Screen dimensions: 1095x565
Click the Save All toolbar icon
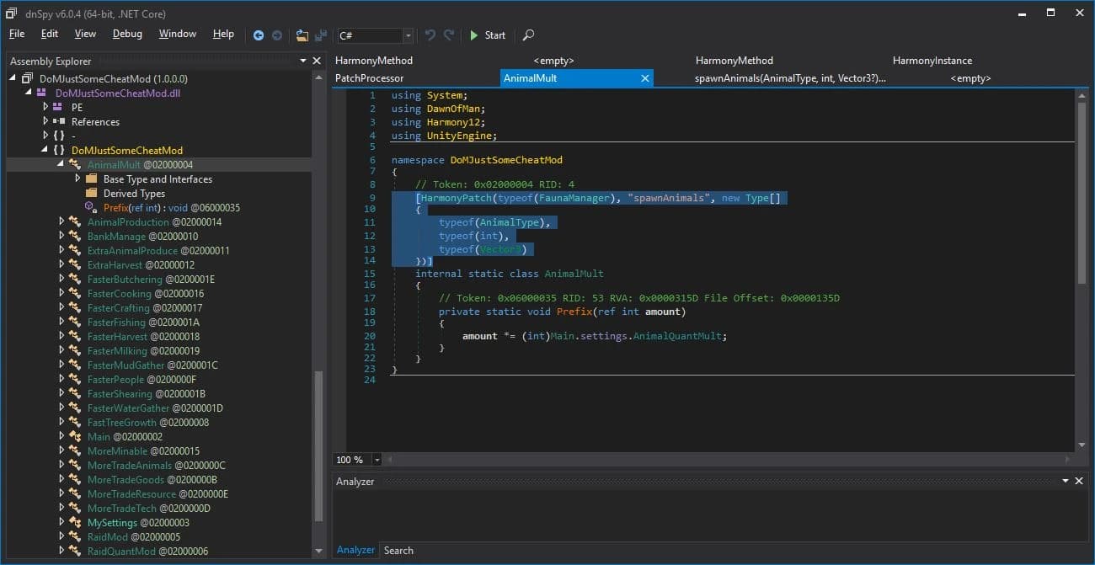321,35
